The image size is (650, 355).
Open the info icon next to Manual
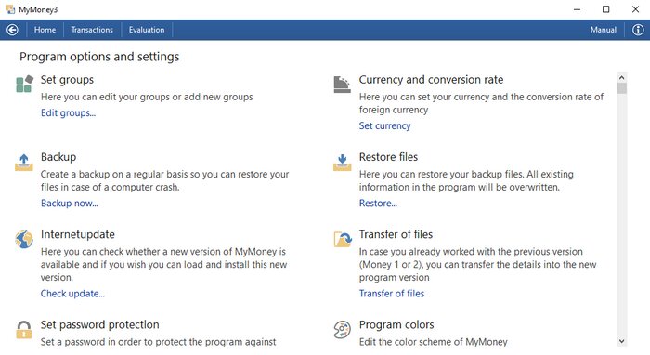point(638,30)
